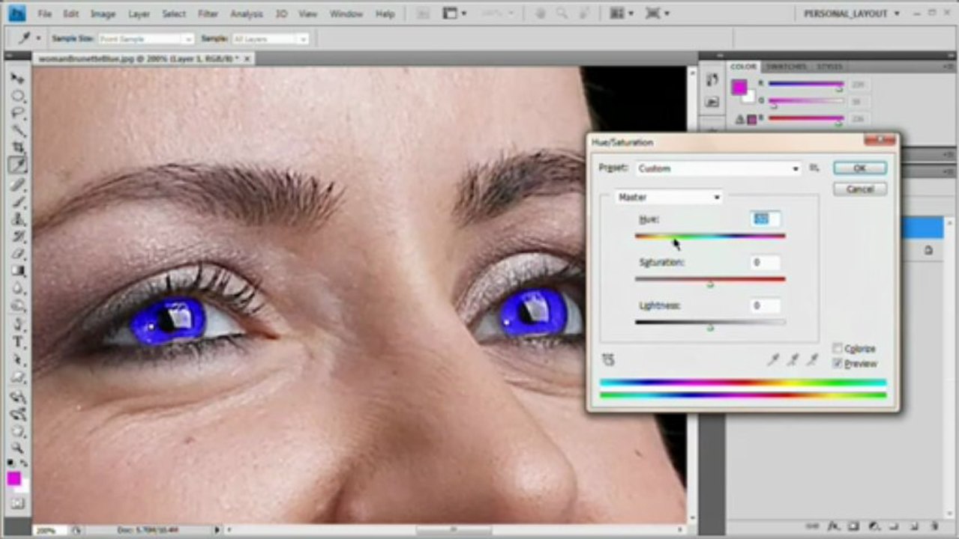Click the gamut warning icon in the Color panel

coord(739,119)
